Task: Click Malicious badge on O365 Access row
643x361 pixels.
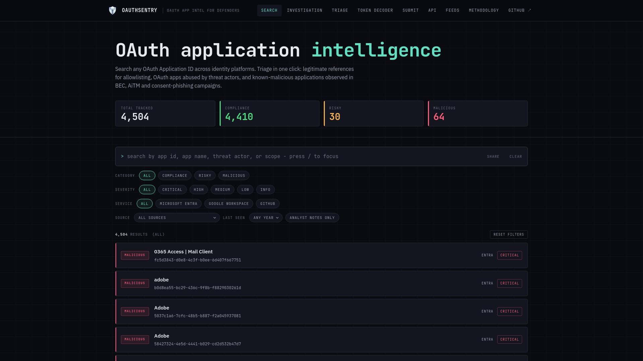Action: [135, 255]
